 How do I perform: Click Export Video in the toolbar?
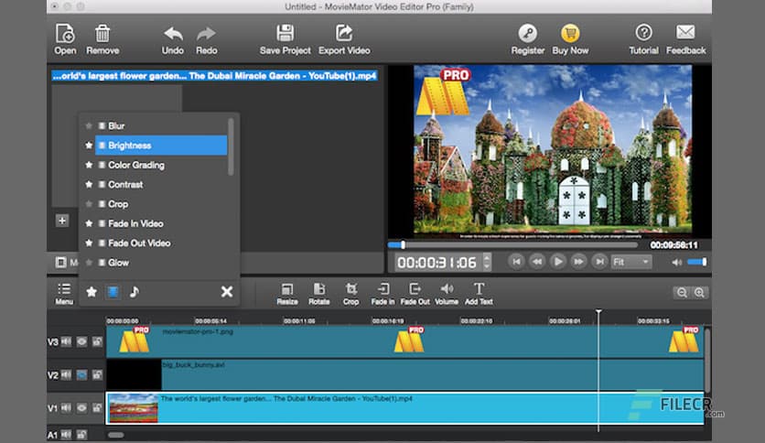(x=344, y=39)
